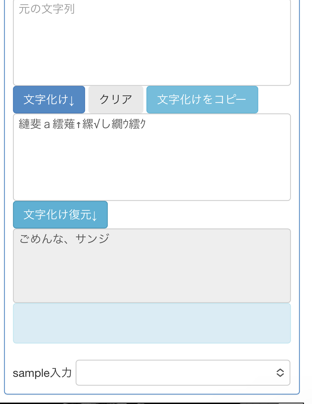The height and width of the screenshot is (404, 312).
Task: Copy garbled text with 文字化けをコピー
Action: point(202,100)
